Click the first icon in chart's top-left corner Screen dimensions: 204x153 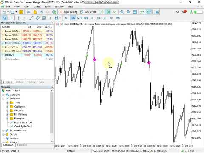point(57,24)
